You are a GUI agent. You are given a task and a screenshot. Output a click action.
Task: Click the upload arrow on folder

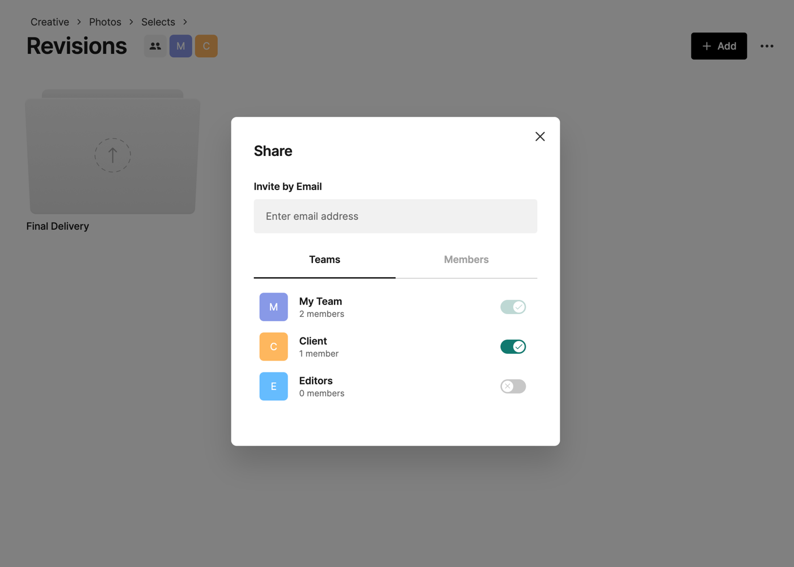[x=113, y=155]
